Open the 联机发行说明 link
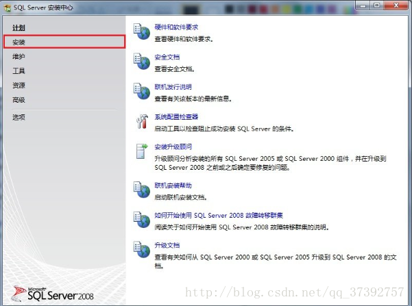 (x=173, y=87)
